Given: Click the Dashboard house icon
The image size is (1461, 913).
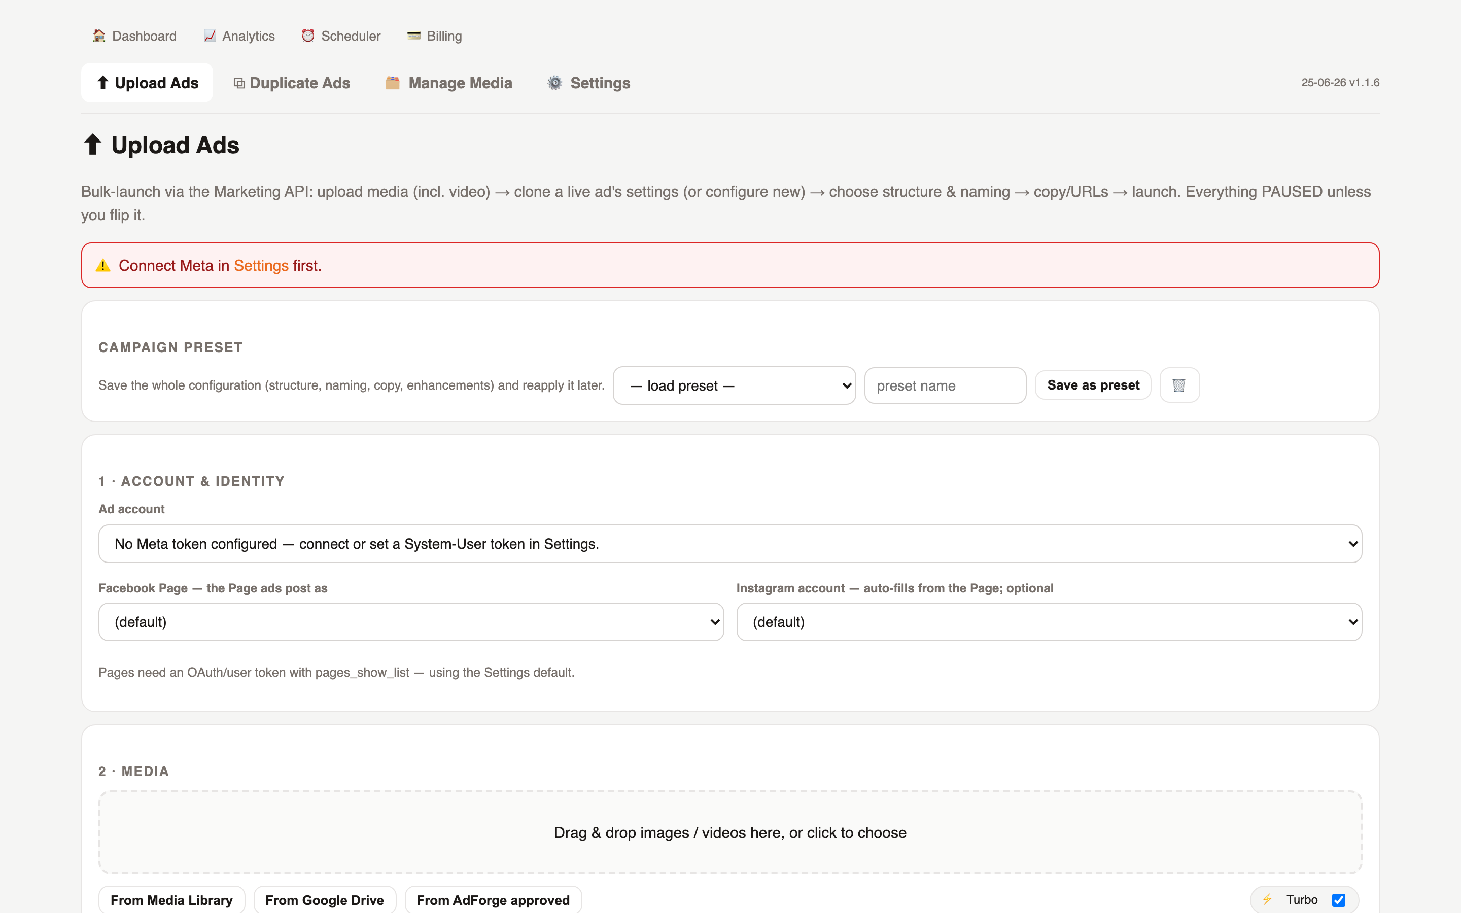Looking at the screenshot, I should click(99, 36).
